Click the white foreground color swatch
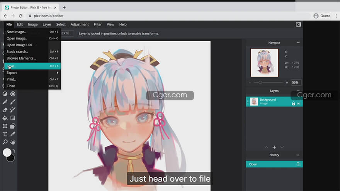This screenshot has height=191, width=340. [7, 153]
